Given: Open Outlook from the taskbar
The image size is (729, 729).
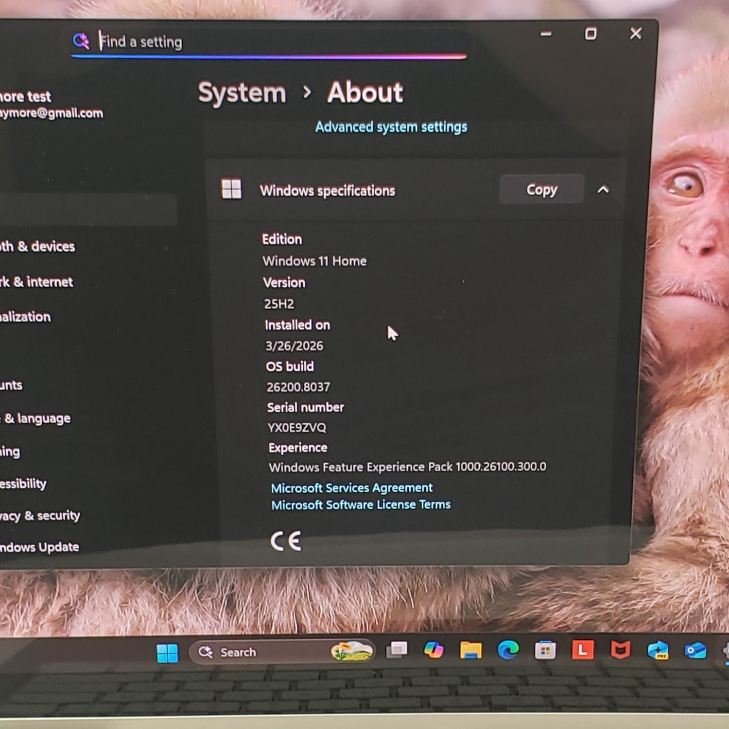Looking at the screenshot, I should (695, 650).
